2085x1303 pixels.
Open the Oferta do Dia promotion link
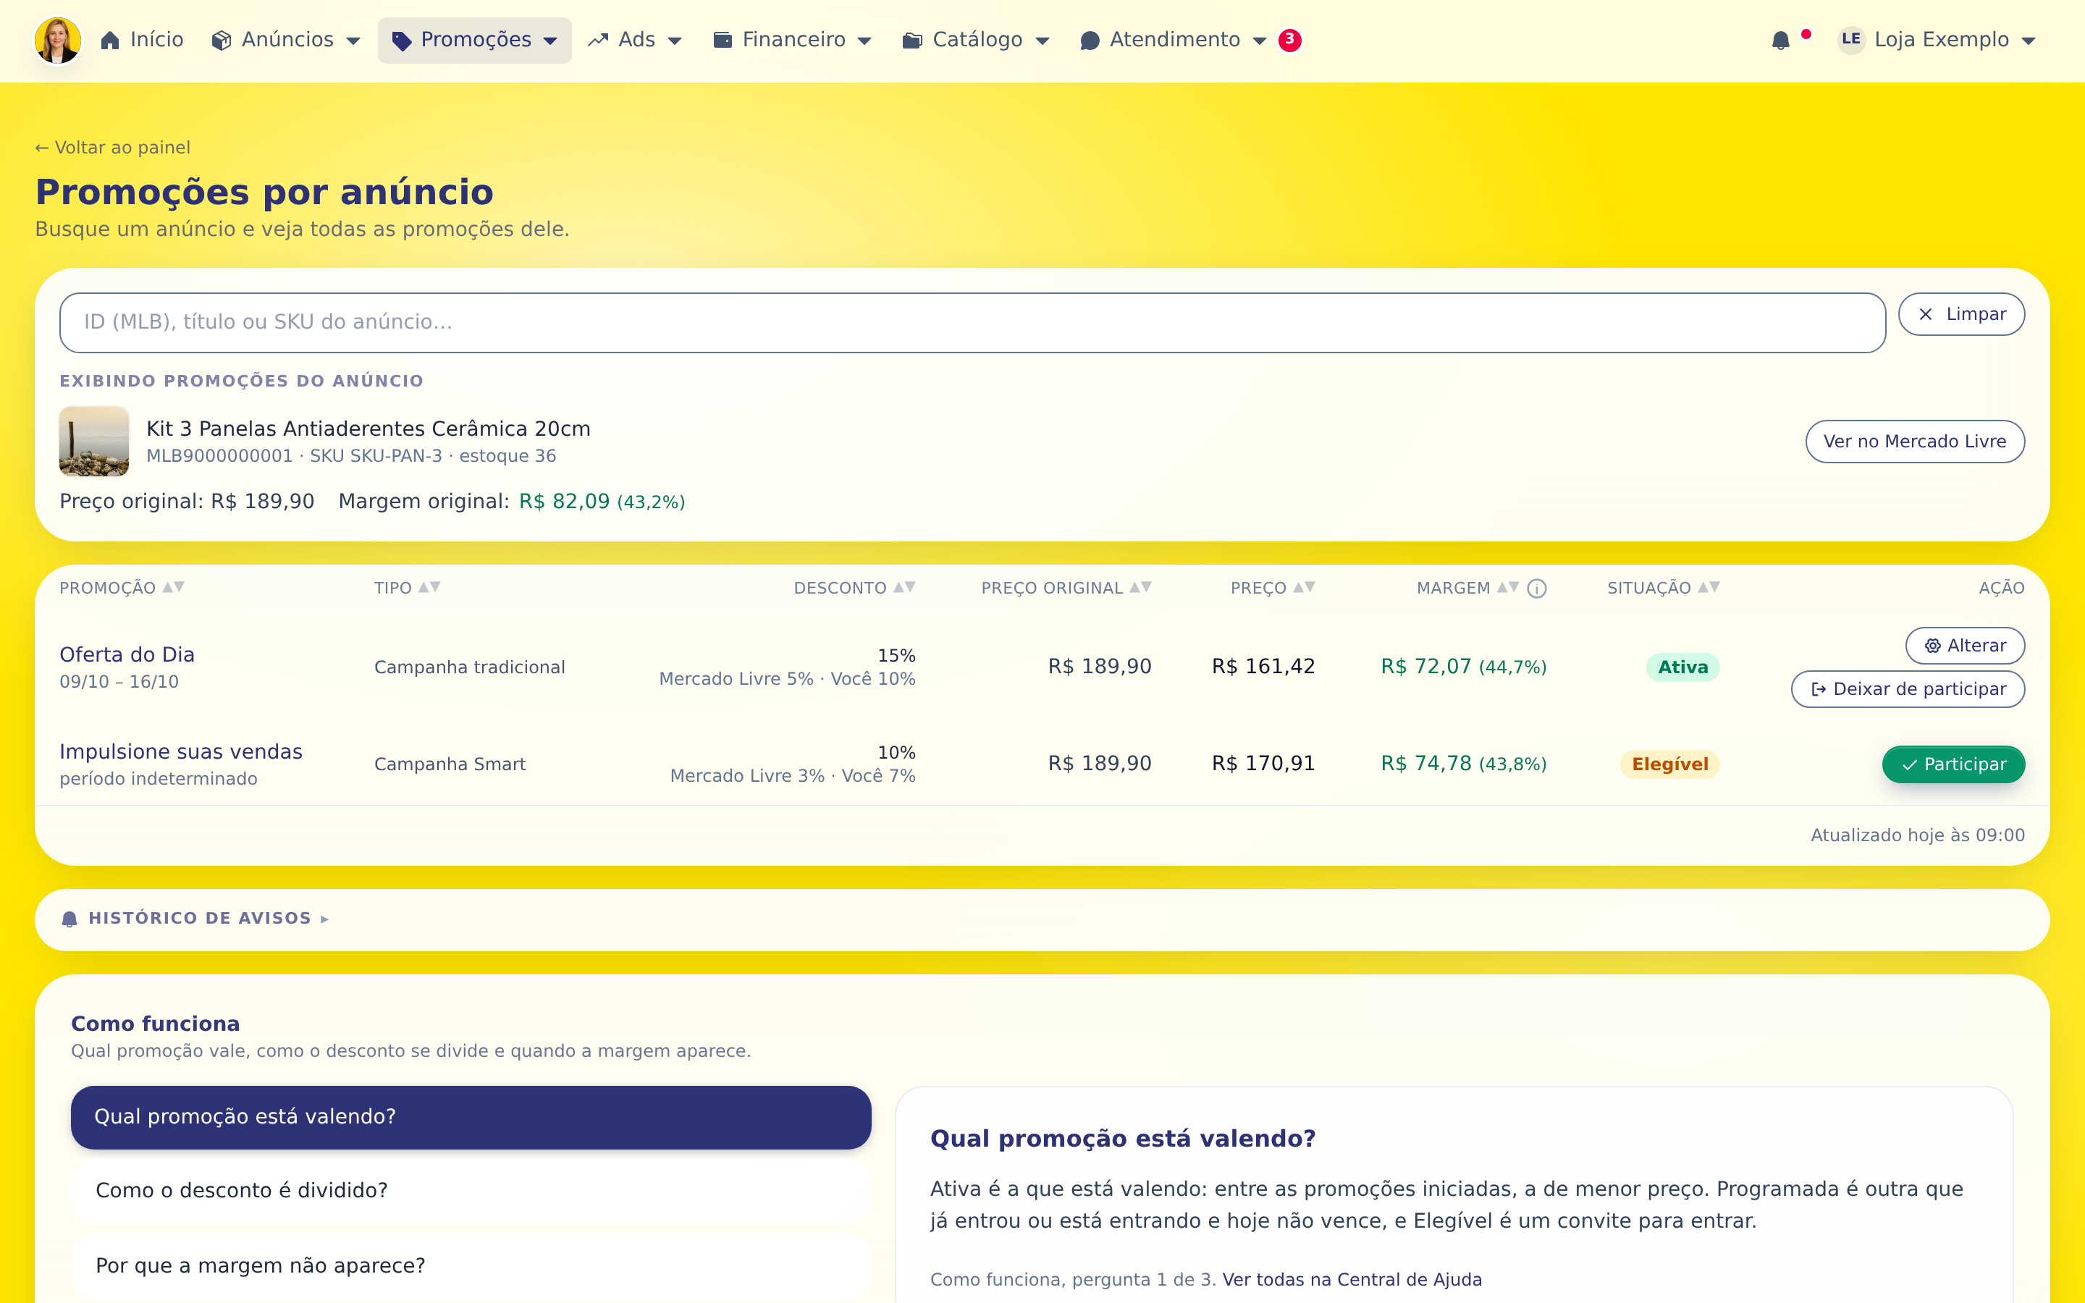tap(127, 655)
